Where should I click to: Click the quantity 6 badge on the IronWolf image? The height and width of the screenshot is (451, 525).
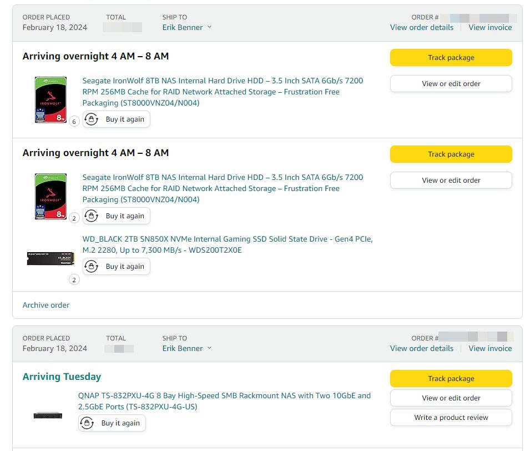point(74,122)
